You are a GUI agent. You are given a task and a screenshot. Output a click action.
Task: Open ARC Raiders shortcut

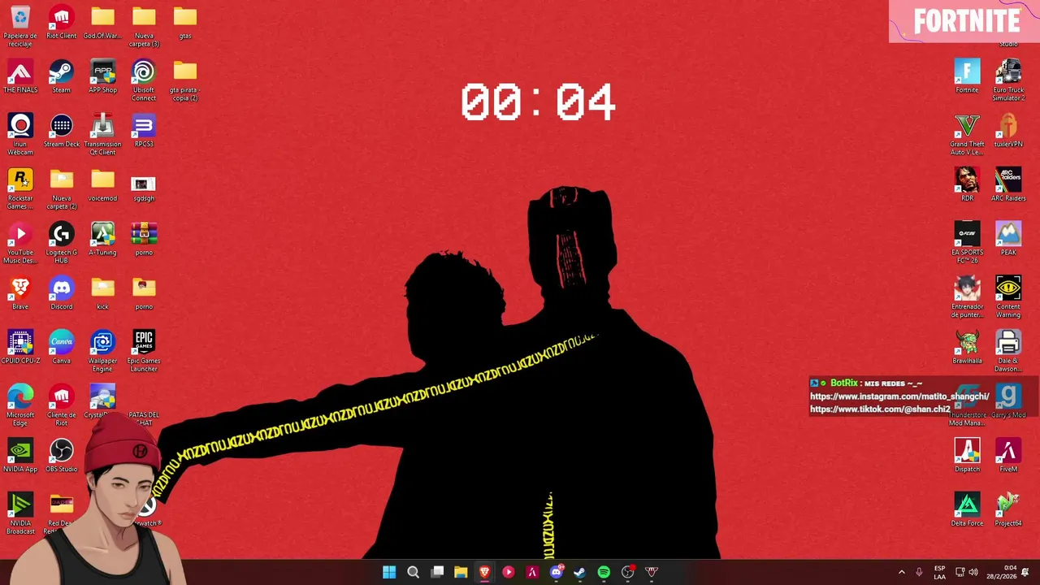tap(1008, 185)
